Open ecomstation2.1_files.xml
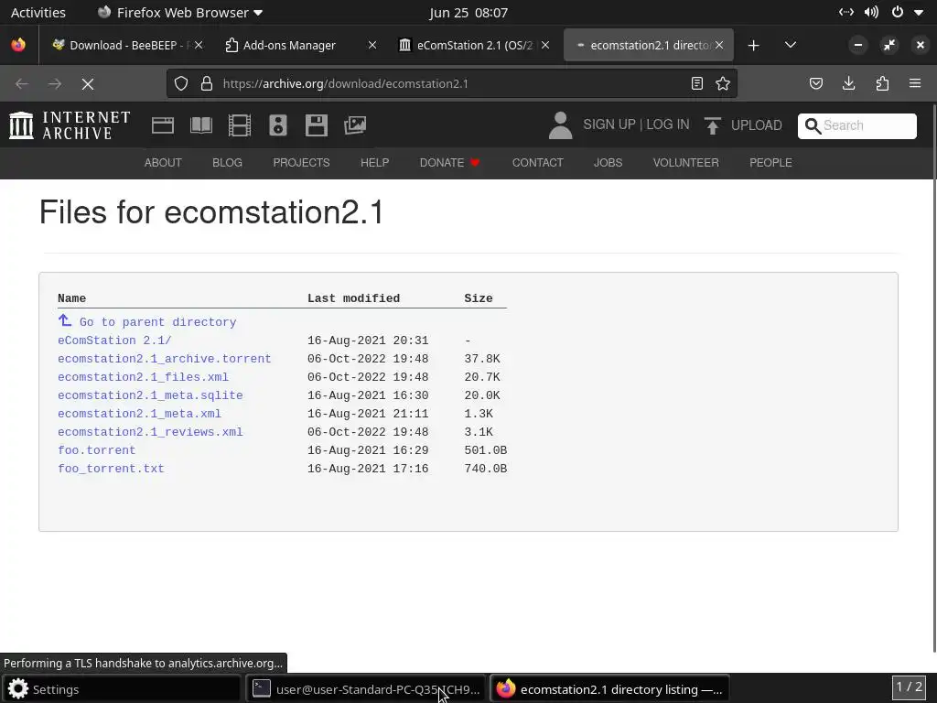Screen dimensions: 937x703 (143, 377)
